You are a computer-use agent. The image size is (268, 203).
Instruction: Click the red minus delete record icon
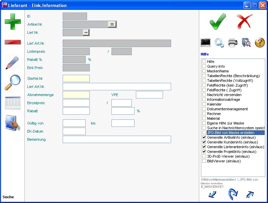pyautogui.click(x=13, y=42)
